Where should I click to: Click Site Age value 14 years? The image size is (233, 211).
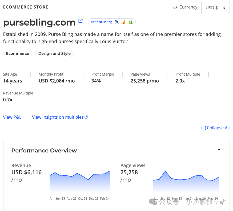[13, 81]
